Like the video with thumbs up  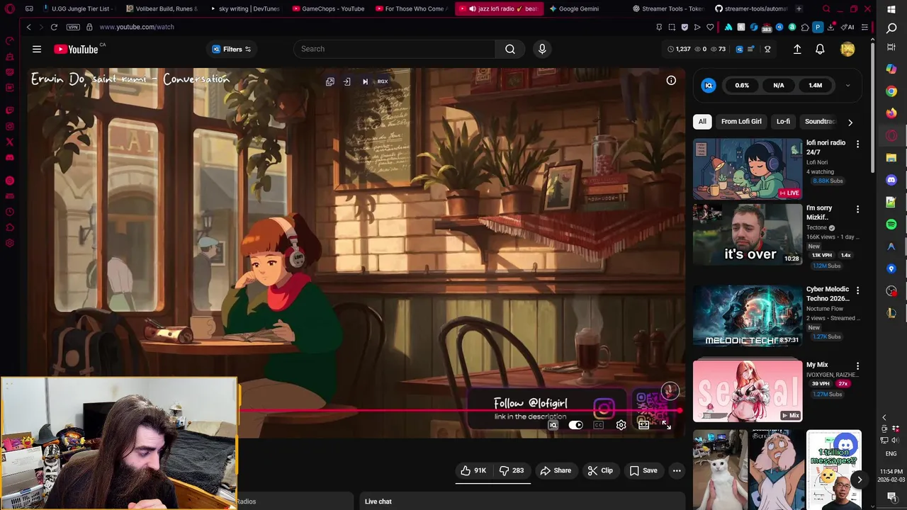click(x=473, y=470)
